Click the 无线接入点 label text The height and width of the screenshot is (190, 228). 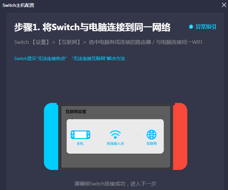(x=115, y=144)
